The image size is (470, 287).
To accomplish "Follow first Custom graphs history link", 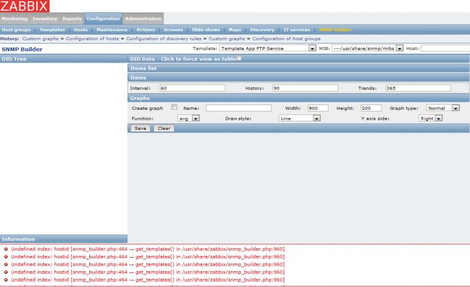I will [40, 39].
